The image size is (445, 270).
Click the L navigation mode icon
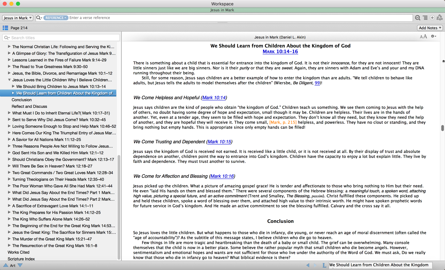pos(324,265)
